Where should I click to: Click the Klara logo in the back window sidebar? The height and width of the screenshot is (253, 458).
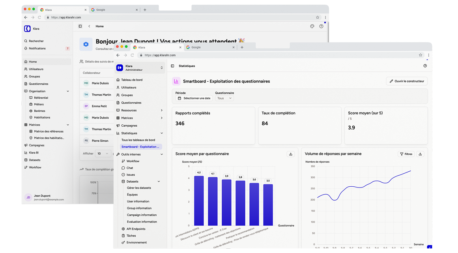(x=27, y=29)
